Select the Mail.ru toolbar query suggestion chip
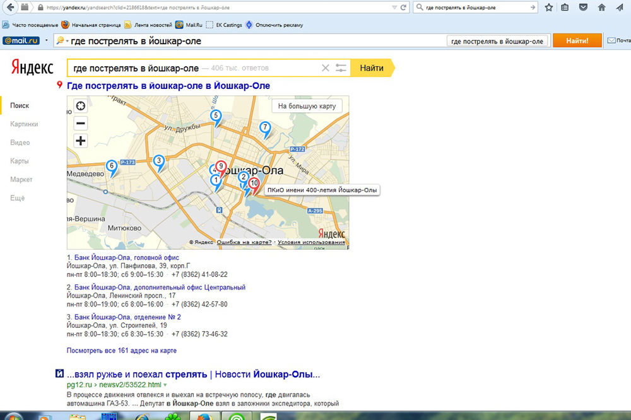The width and height of the screenshot is (631, 420). pyautogui.click(x=497, y=41)
